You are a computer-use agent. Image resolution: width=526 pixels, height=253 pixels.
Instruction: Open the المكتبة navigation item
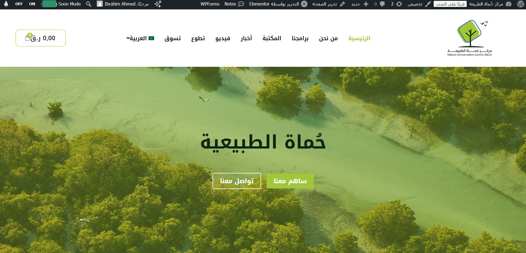272,38
